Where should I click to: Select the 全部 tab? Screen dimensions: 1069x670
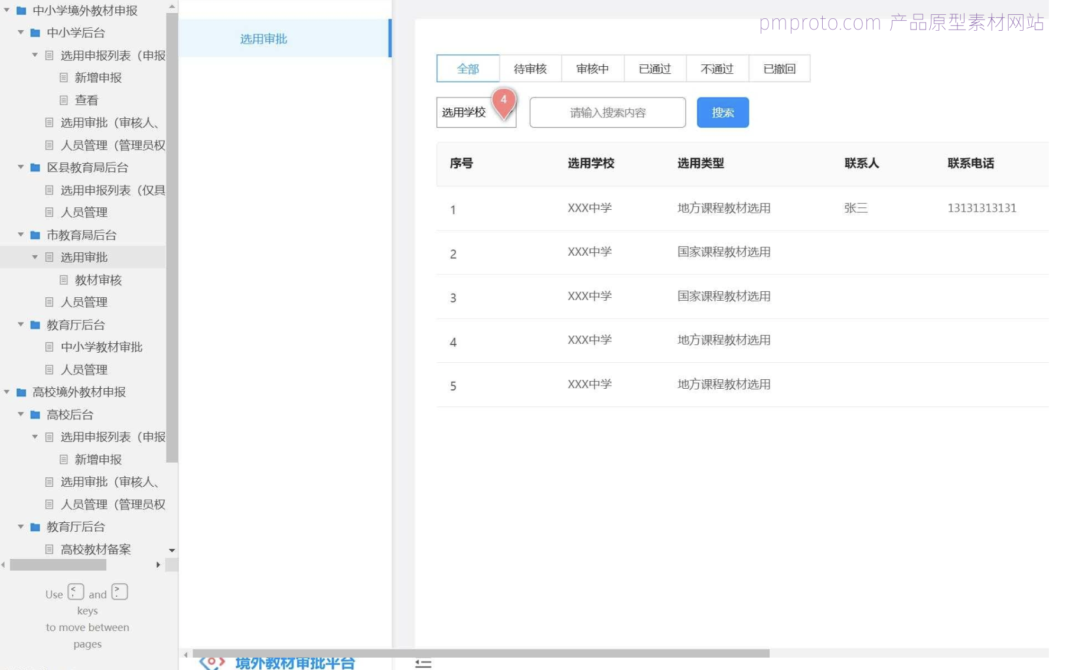[468, 69]
